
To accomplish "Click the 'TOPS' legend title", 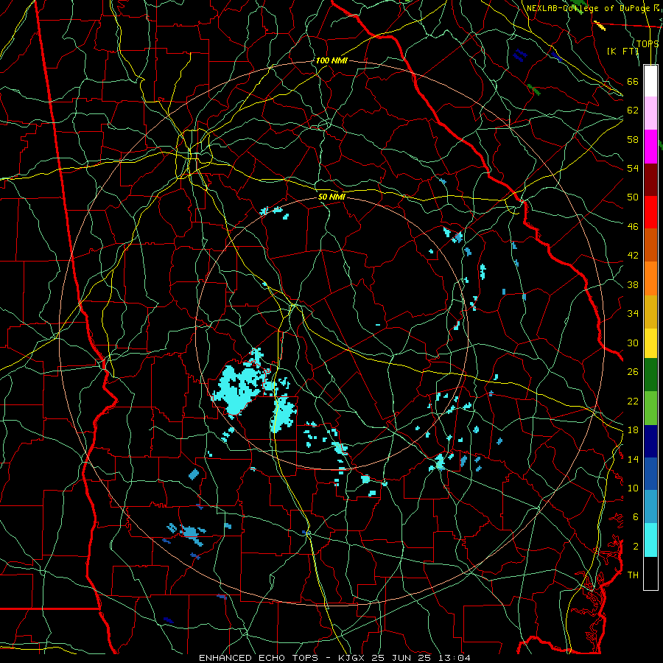I will point(648,44).
